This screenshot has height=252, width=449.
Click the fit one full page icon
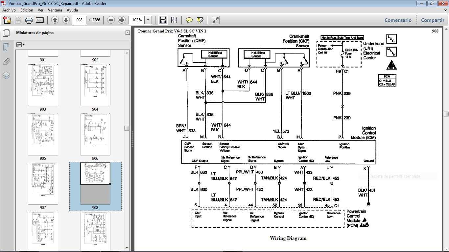[x=174, y=20]
